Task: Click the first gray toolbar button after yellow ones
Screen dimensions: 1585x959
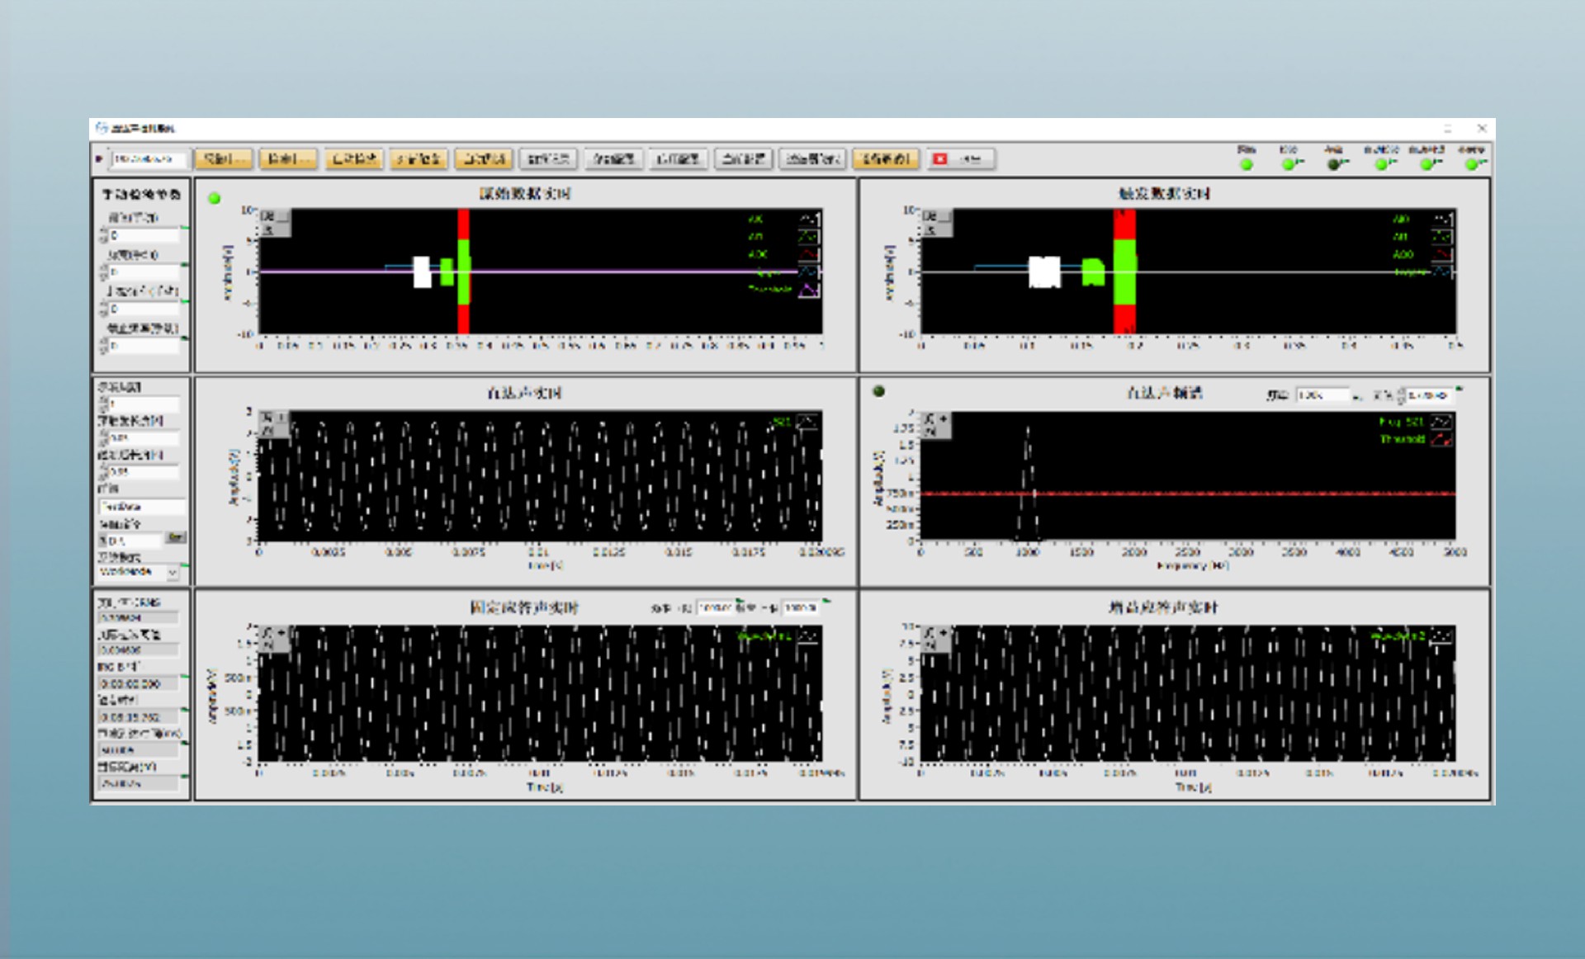Action: click(x=549, y=159)
